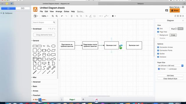Select the ellipse shape in General

tap(53, 46)
